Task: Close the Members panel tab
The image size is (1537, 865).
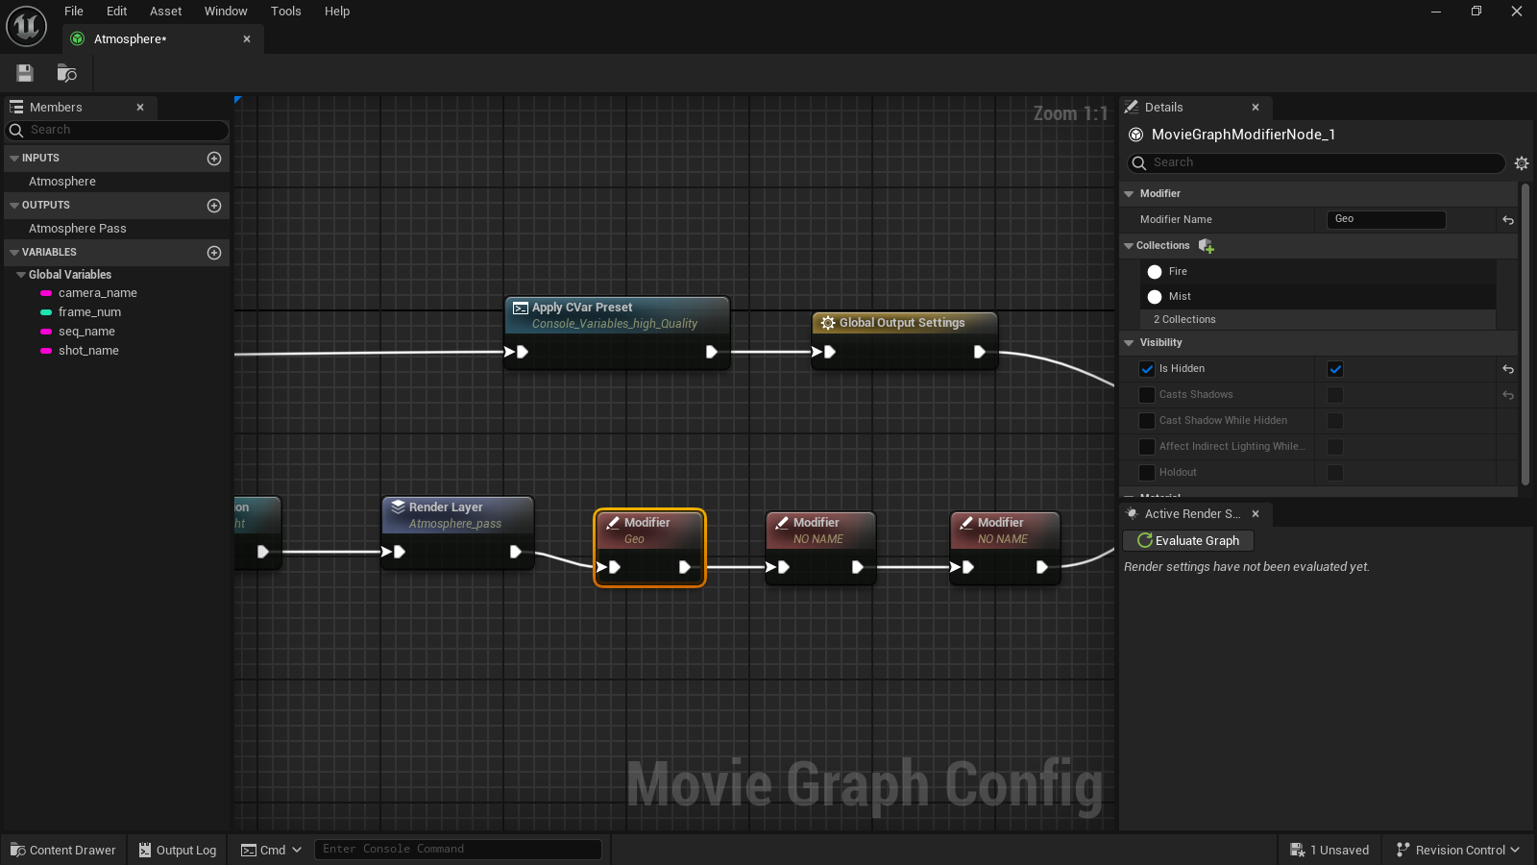Action: (140, 108)
